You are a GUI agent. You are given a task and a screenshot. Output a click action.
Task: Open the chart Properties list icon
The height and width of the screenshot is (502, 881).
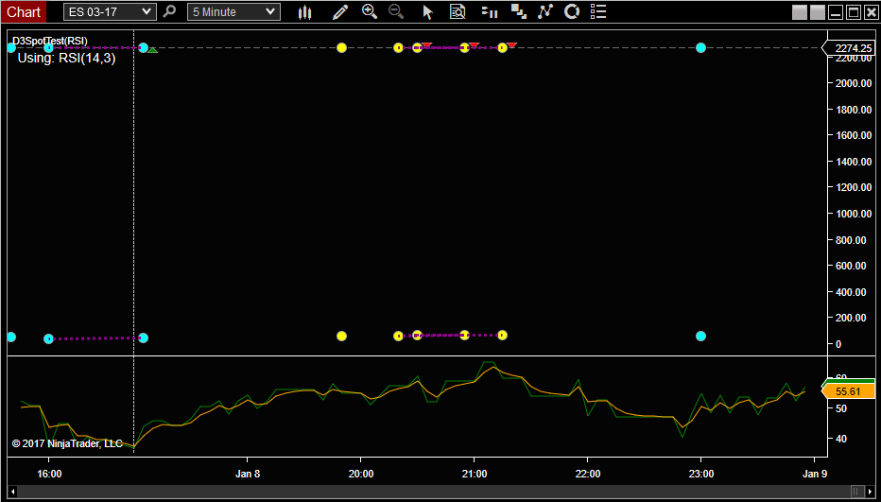click(x=597, y=12)
